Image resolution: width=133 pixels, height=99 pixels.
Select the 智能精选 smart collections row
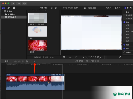[x=14, y=14]
